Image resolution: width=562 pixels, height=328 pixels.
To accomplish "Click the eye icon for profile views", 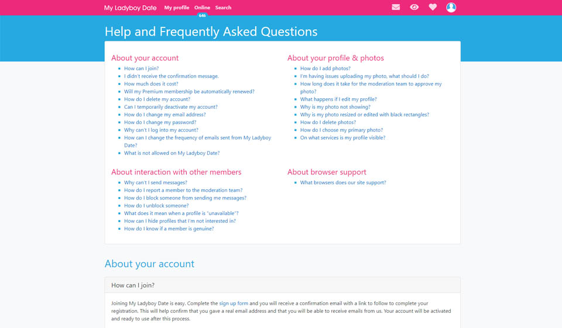I will [414, 8].
